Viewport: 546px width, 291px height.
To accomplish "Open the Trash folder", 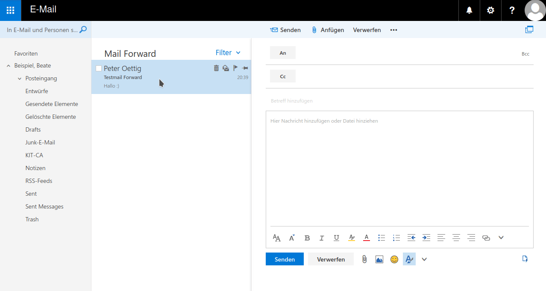I will [x=32, y=219].
